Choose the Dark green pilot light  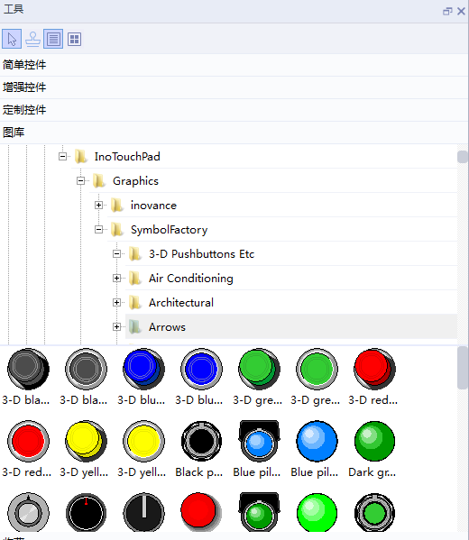pyautogui.click(x=374, y=441)
